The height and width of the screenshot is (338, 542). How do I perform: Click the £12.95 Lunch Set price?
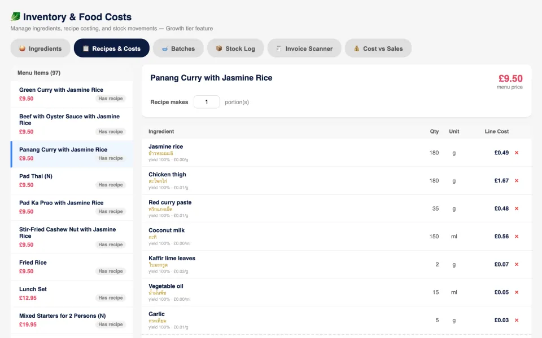tap(28, 298)
